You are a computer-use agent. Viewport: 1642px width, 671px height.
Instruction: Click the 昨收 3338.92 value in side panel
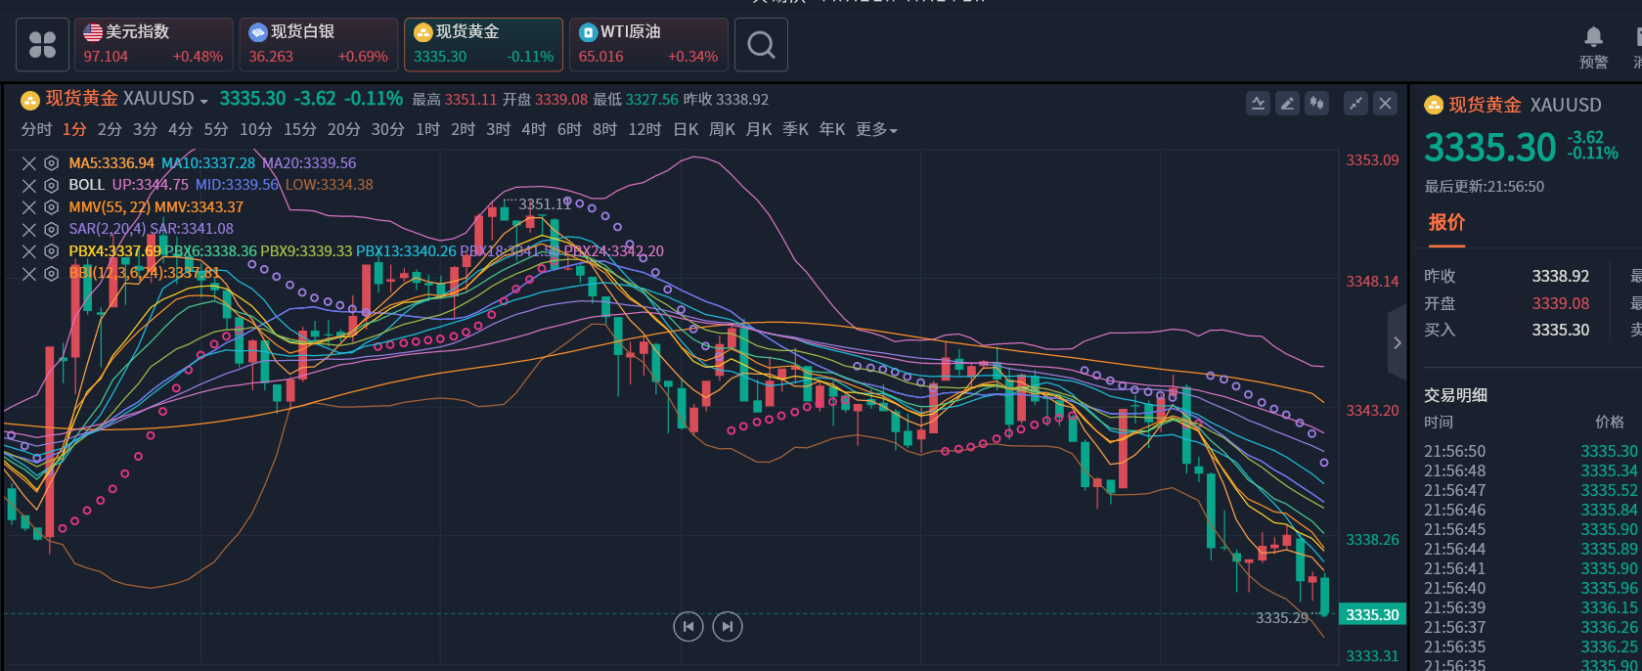tap(1561, 276)
